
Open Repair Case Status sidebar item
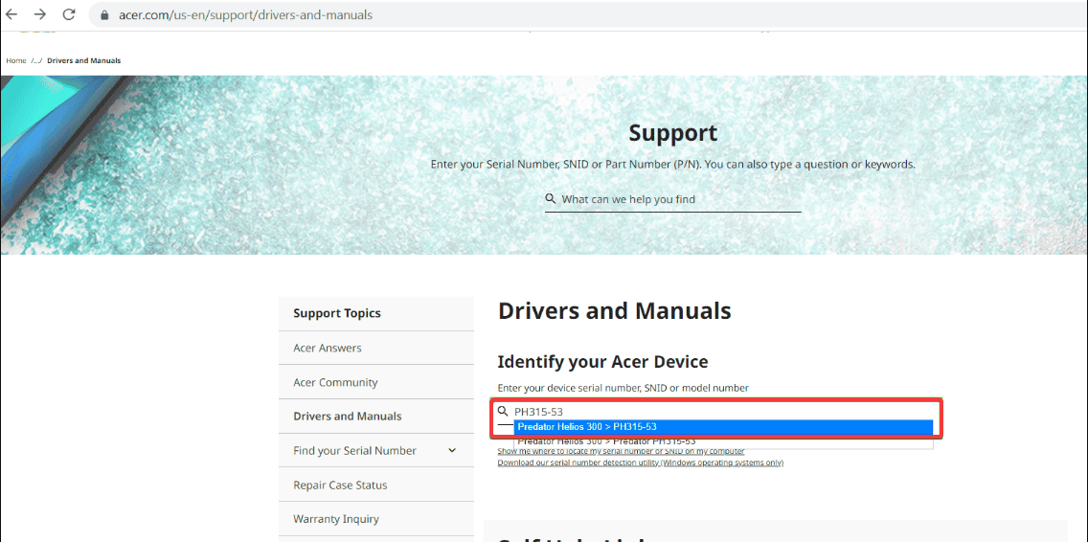(376, 486)
